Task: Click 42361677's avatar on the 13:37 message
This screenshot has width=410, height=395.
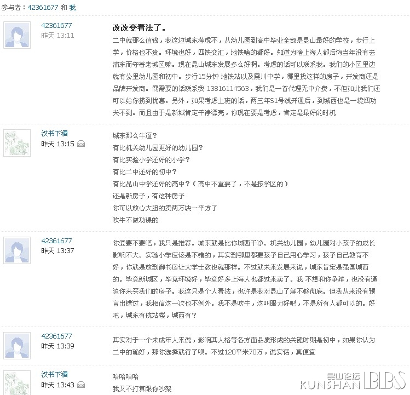Action: tap(17, 250)
